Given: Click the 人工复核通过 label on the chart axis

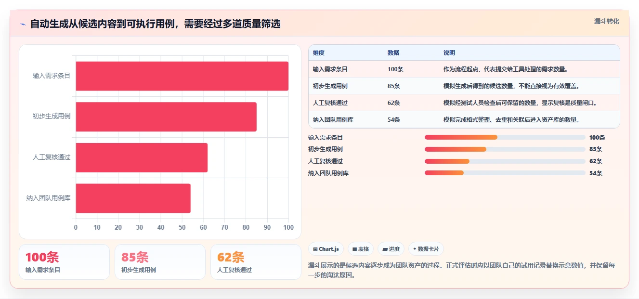Looking at the screenshot, I should (52, 157).
